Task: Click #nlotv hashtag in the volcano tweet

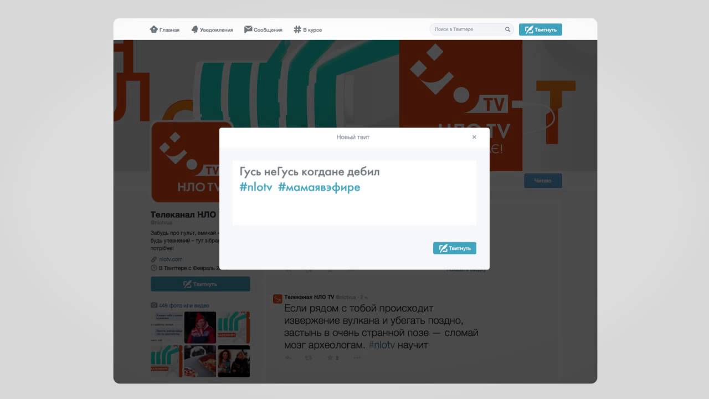Action: pyautogui.click(x=382, y=345)
